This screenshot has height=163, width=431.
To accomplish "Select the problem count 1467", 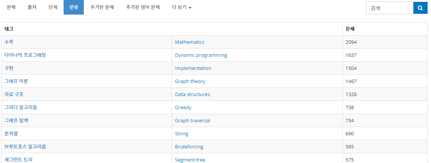I will (x=351, y=81).
